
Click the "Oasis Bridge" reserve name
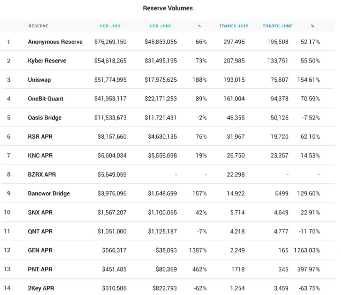45,118
